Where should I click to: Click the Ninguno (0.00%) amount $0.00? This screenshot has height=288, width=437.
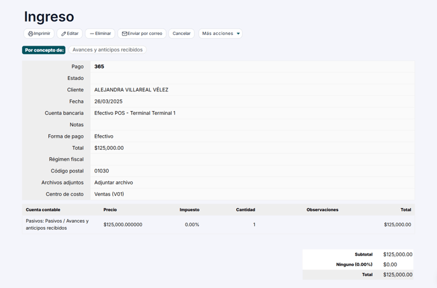[x=390, y=265]
